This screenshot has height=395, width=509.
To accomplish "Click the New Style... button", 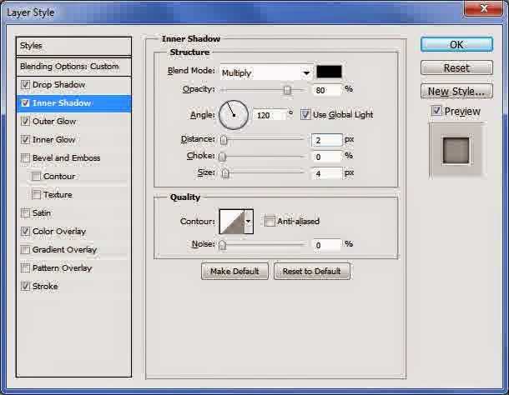I will tap(456, 92).
